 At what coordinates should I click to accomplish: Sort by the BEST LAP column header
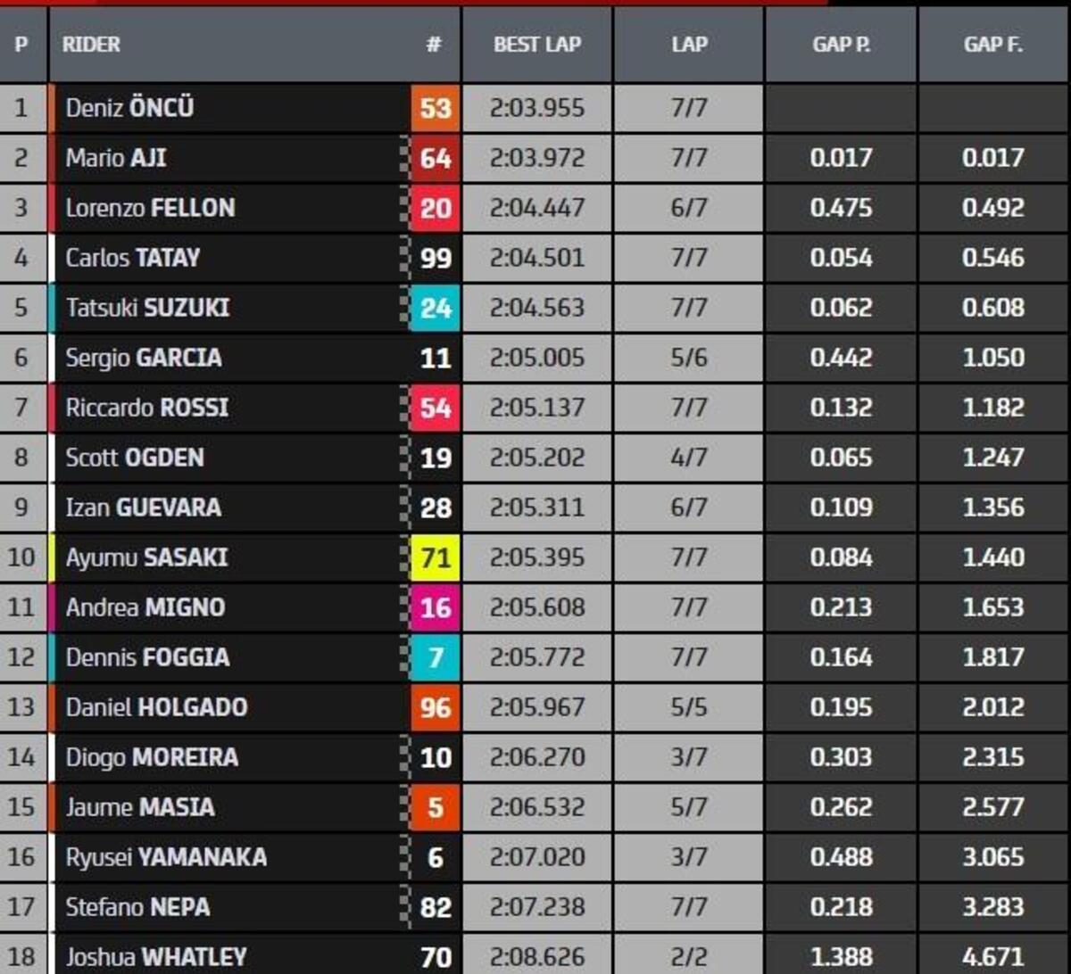(x=536, y=45)
